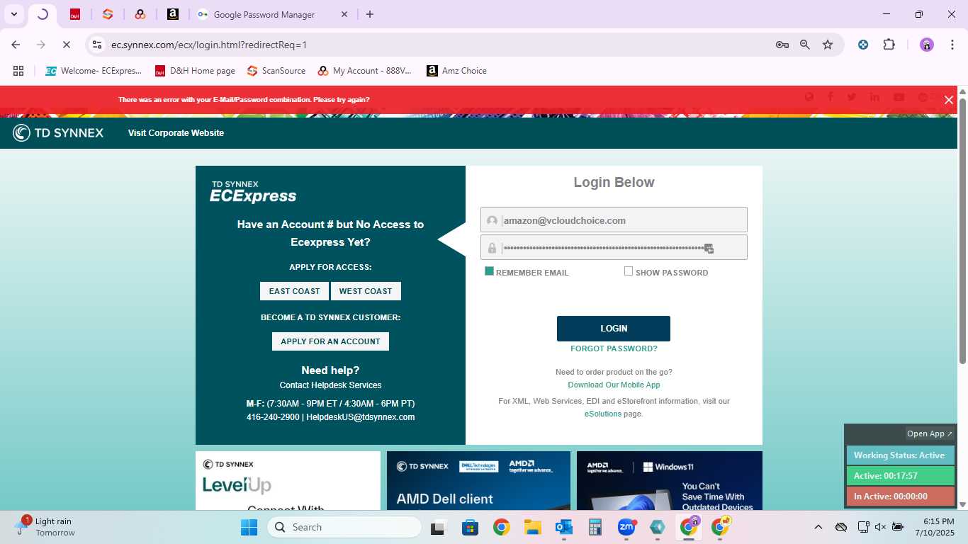
Task: Open the tab search dropdown arrow
Action: click(13, 14)
